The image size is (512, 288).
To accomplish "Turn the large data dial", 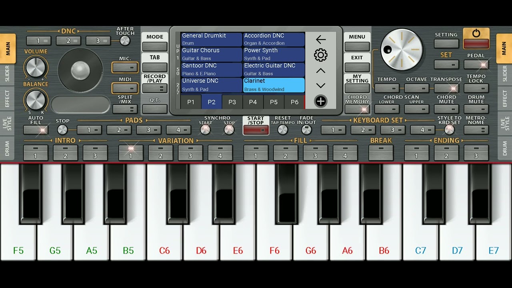I will point(401,50).
